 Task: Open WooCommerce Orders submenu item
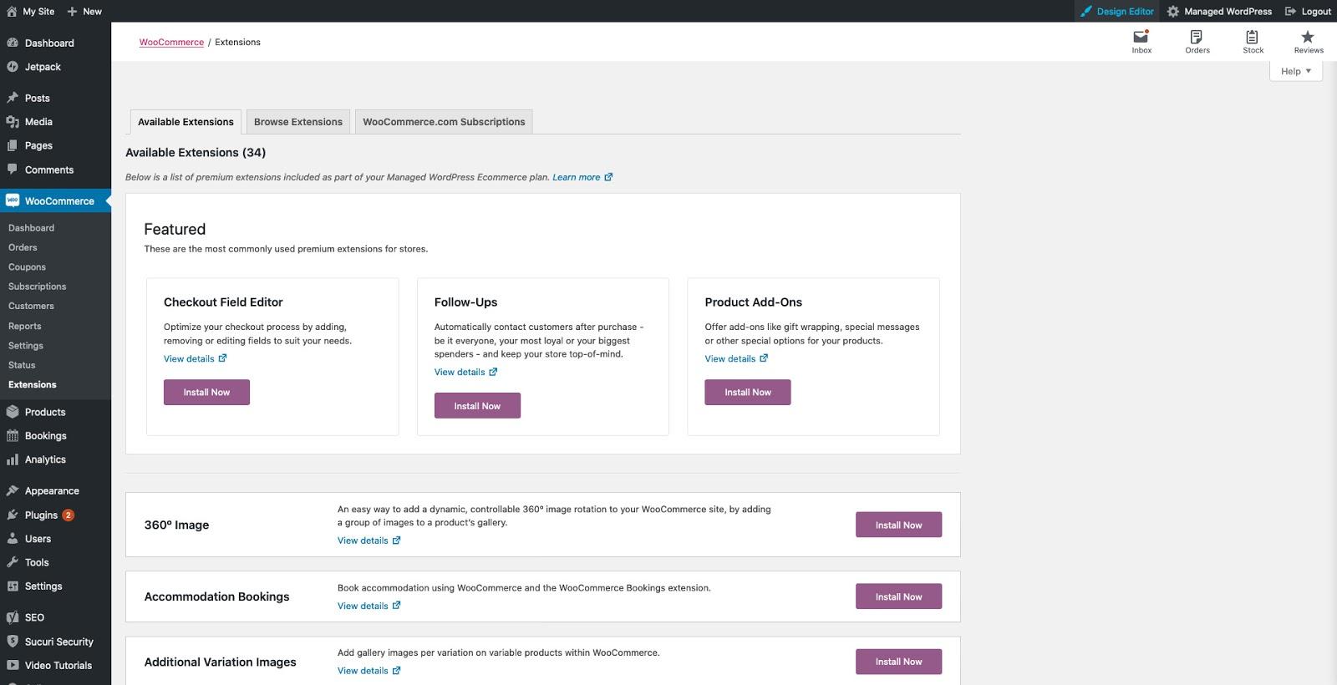pyautogui.click(x=23, y=247)
